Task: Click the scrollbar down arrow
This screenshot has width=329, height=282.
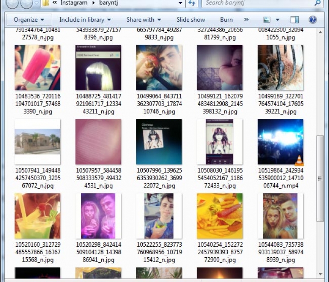Action: (320, 274)
